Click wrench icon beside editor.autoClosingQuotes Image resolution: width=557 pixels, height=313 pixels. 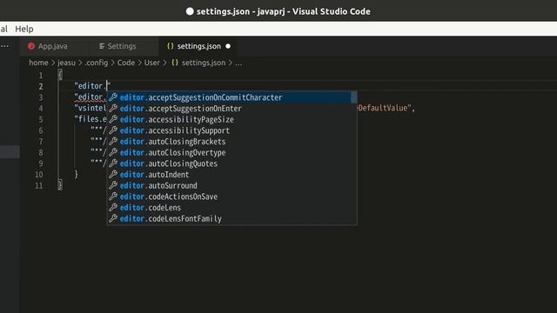tap(113, 163)
